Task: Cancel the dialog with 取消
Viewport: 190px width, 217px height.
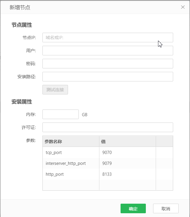Action: pos(166,209)
